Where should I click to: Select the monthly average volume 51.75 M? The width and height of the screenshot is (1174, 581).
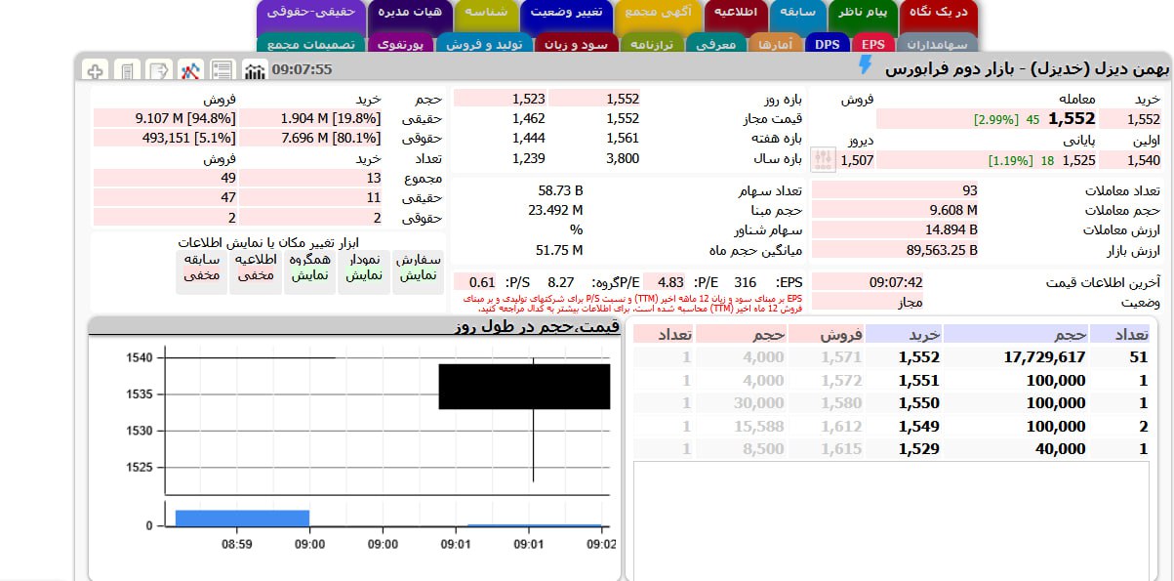(559, 250)
